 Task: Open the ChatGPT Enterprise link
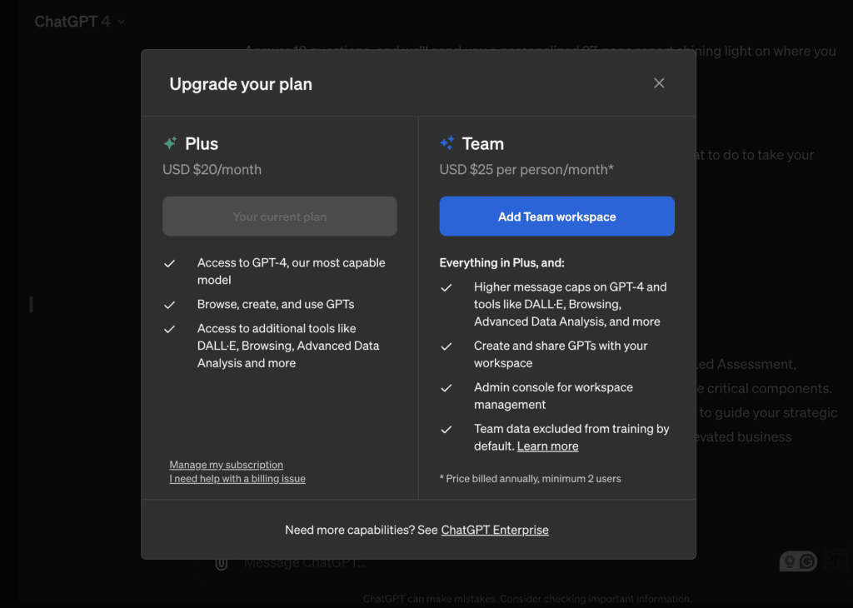coord(495,530)
